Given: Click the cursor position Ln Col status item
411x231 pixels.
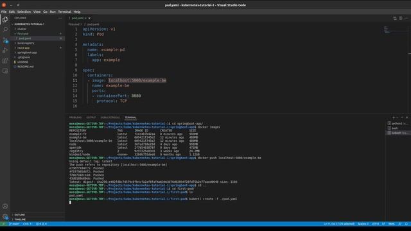Looking at the screenshot, I should pyautogui.click(x=339, y=224).
